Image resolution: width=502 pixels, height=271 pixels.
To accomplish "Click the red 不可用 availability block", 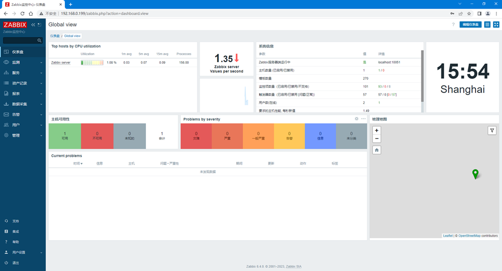I will [97, 136].
